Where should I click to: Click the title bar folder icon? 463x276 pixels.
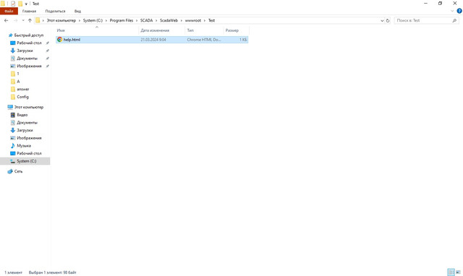coord(3,4)
